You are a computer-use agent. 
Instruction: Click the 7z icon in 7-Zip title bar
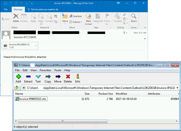16,65
